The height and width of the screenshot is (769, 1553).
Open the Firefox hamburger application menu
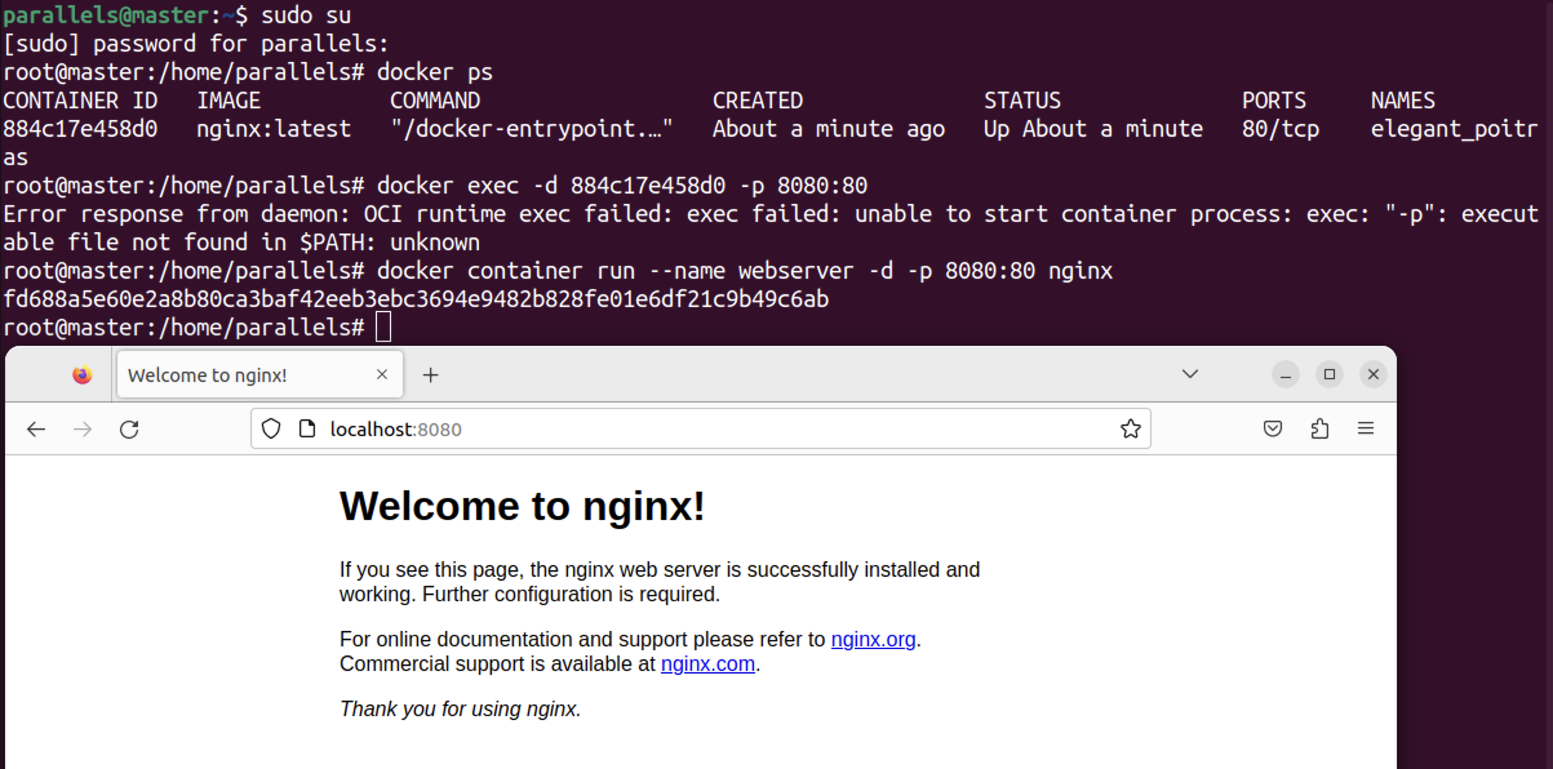click(1366, 429)
